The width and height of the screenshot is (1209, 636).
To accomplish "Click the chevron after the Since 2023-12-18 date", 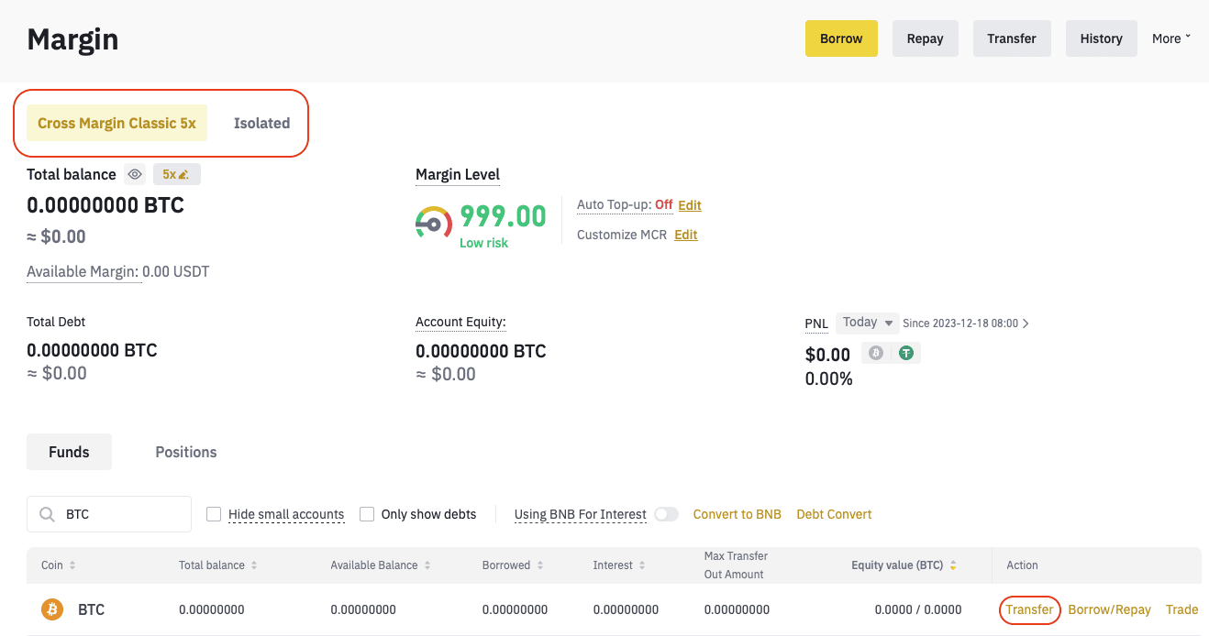I will tap(1026, 323).
